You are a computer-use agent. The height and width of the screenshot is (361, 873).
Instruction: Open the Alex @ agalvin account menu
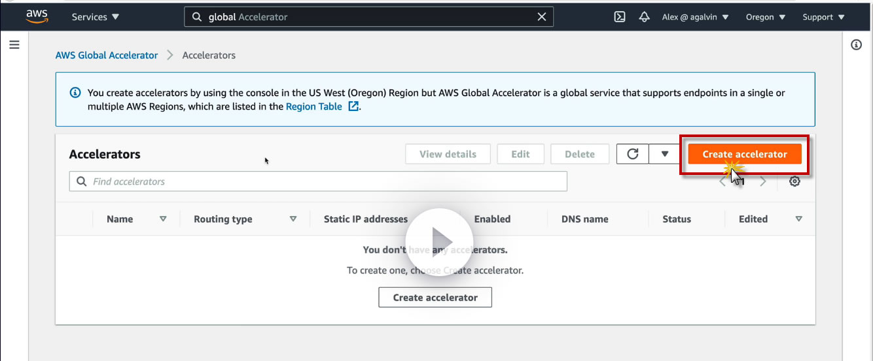click(x=695, y=17)
